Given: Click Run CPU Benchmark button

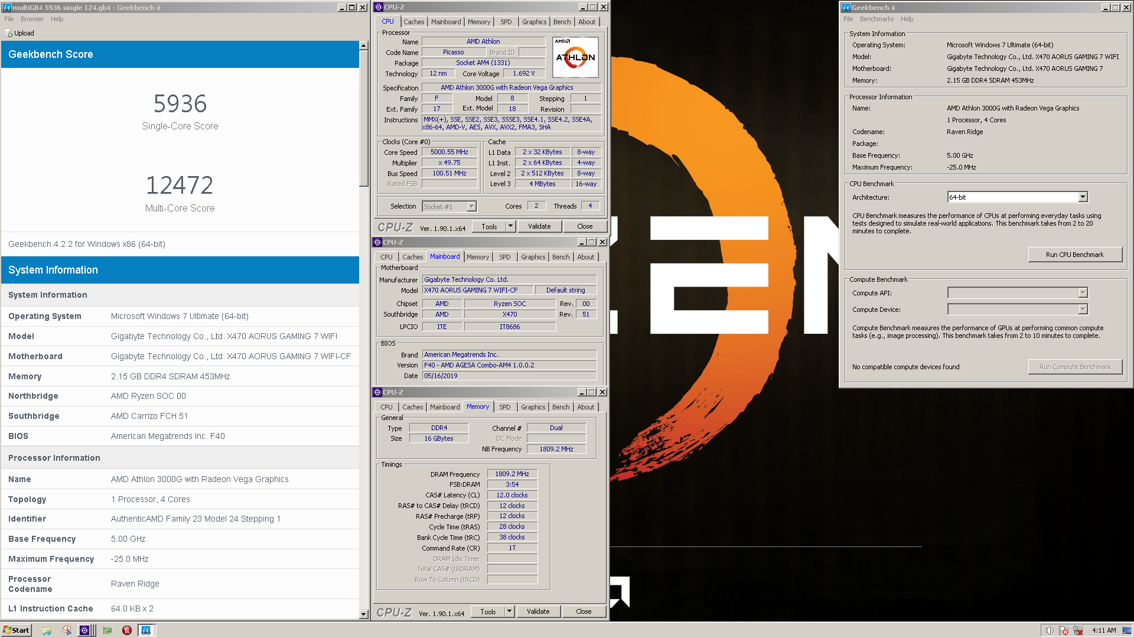Looking at the screenshot, I should [1075, 255].
